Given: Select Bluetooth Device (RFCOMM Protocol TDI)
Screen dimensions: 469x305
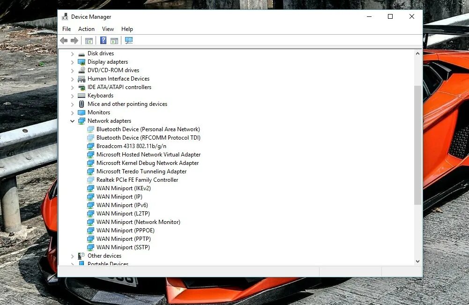Looking at the screenshot, I should pos(149,138).
